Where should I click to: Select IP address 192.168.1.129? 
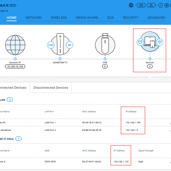[x=121, y=161]
